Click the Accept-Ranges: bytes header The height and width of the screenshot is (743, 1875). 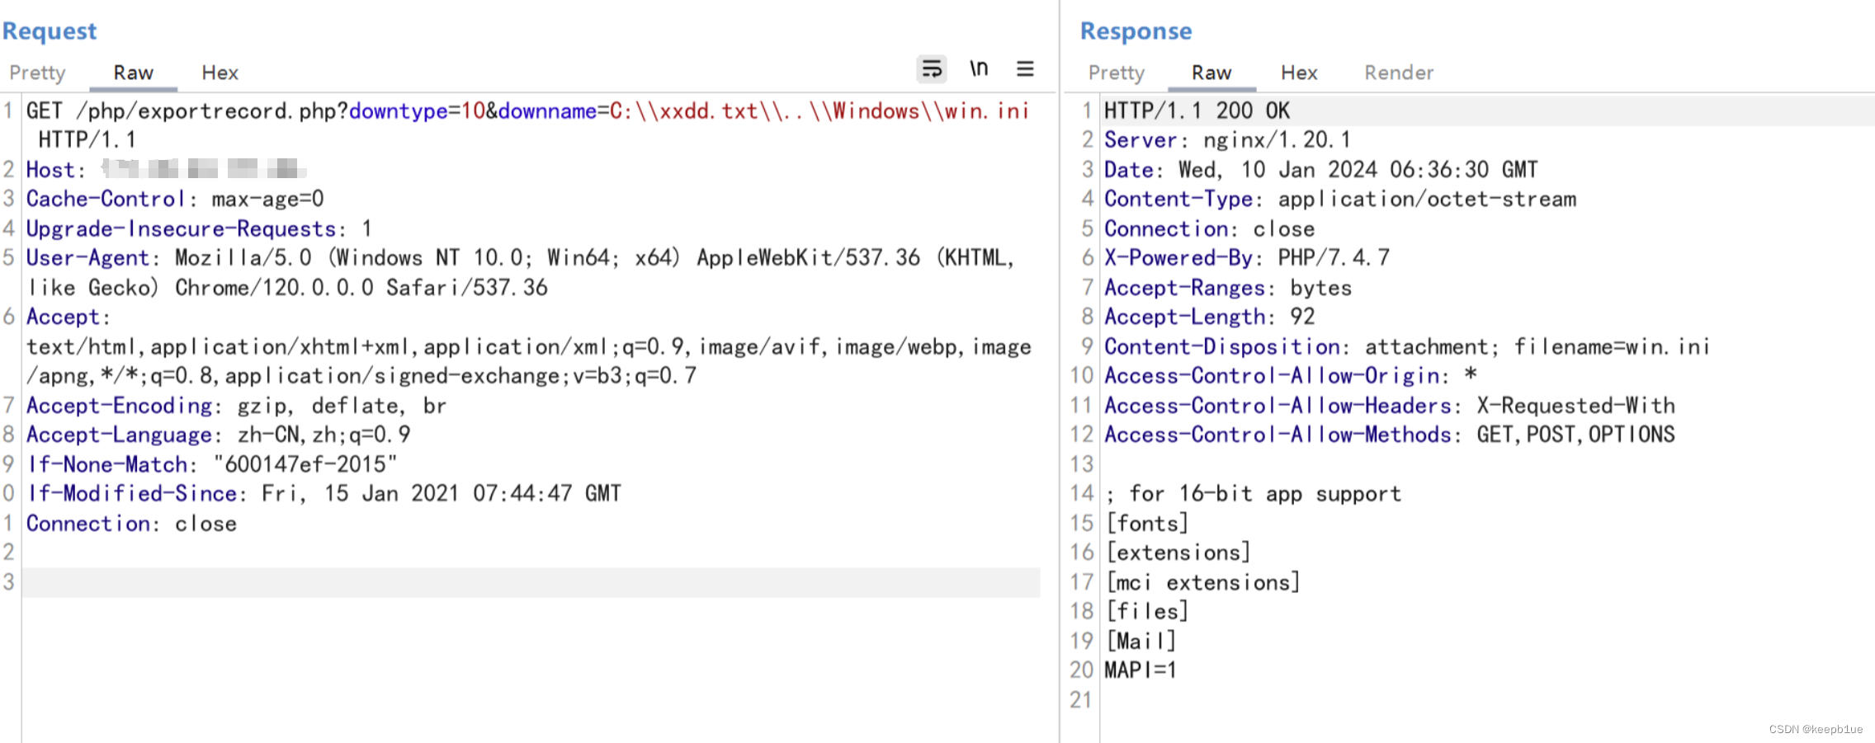1227,288
